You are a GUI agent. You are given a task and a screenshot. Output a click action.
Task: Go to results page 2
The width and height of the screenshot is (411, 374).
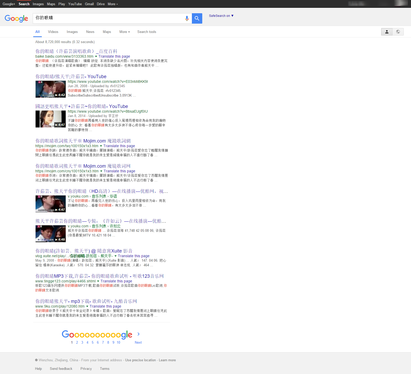pyautogui.click(x=77, y=342)
